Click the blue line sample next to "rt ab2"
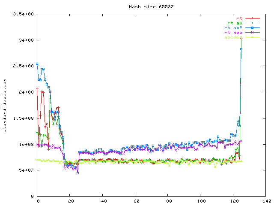 click(253, 27)
